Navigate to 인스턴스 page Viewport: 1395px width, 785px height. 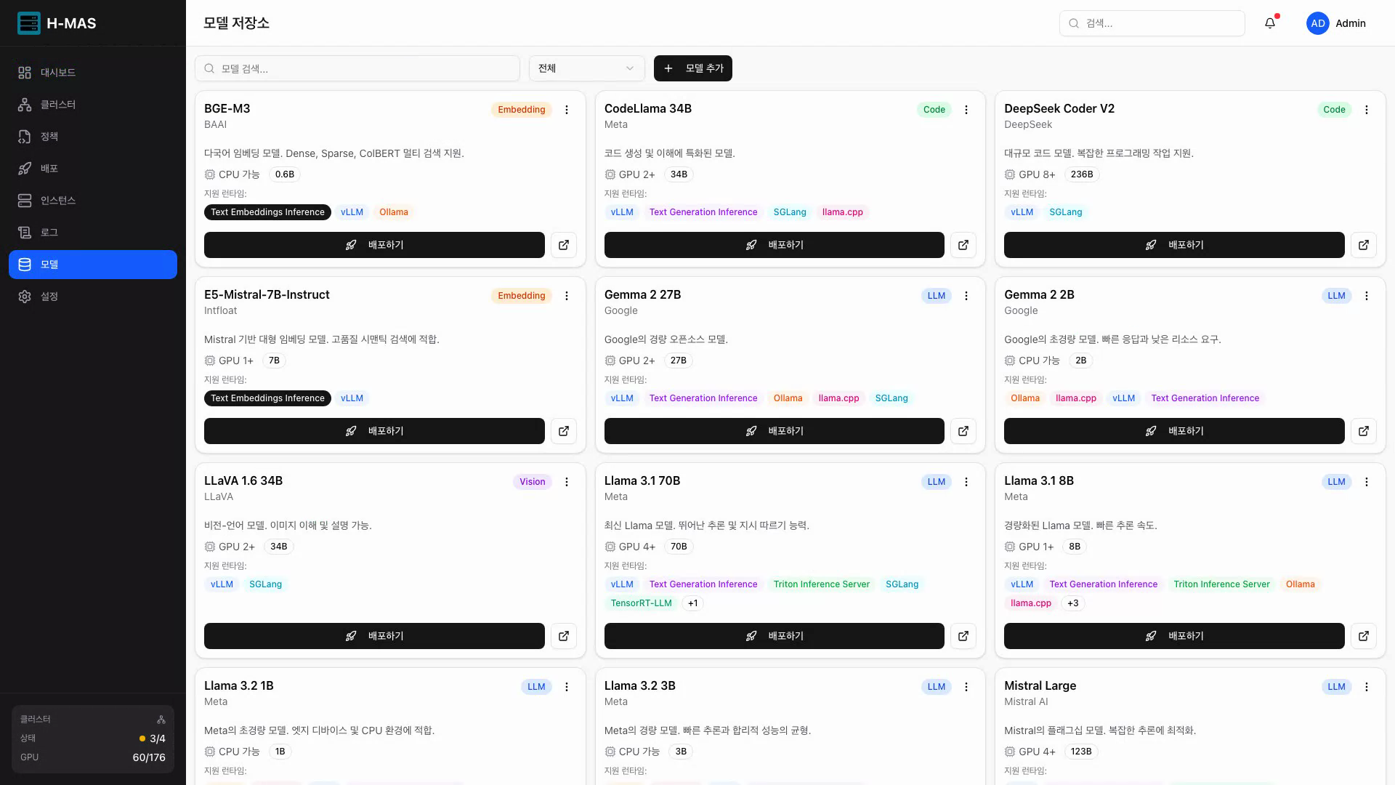tap(58, 201)
